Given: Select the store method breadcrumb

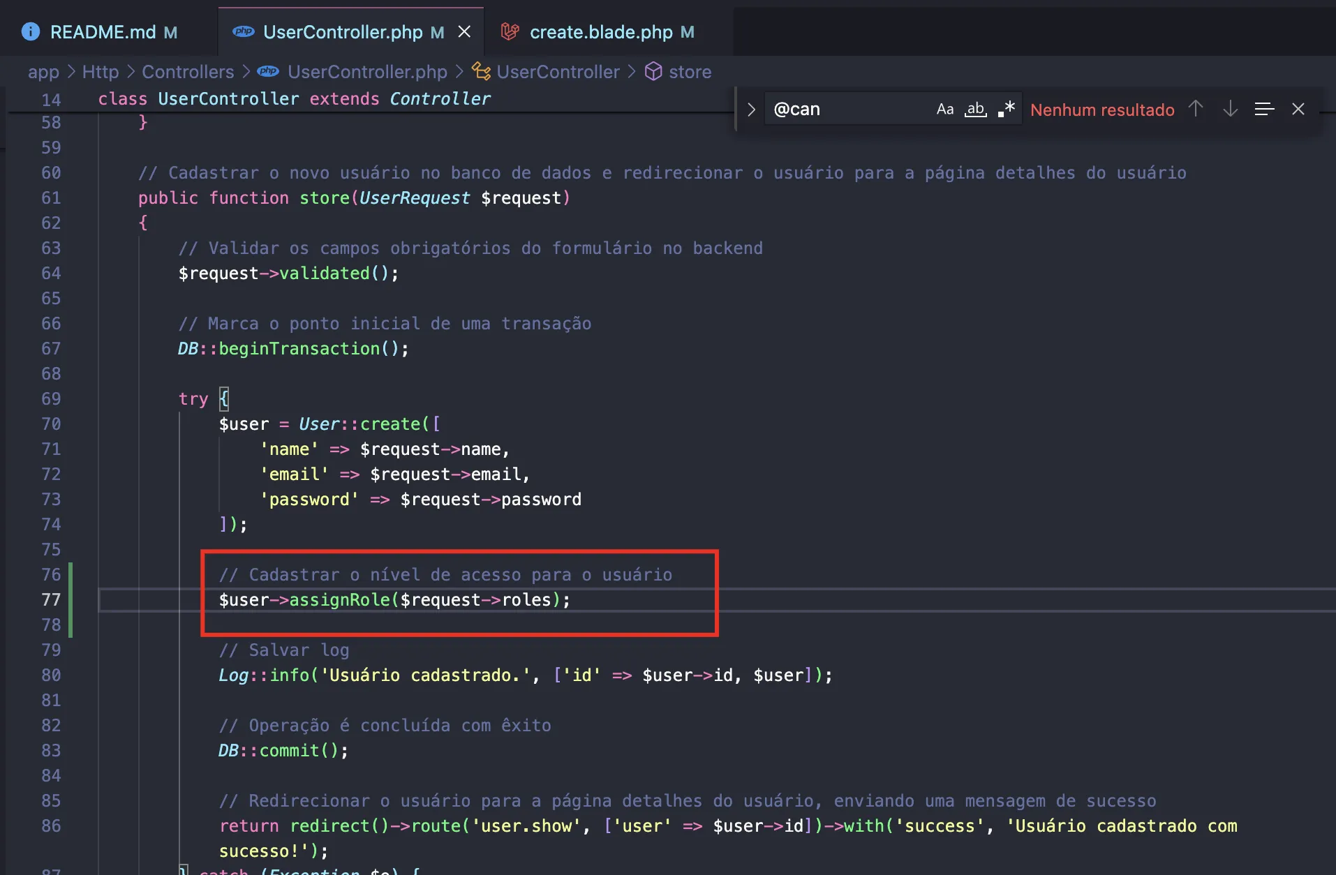Looking at the screenshot, I should point(690,72).
